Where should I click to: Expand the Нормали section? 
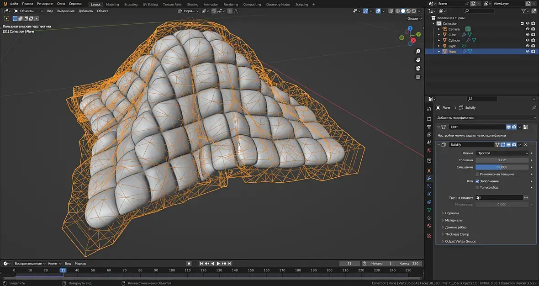pos(452,213)
